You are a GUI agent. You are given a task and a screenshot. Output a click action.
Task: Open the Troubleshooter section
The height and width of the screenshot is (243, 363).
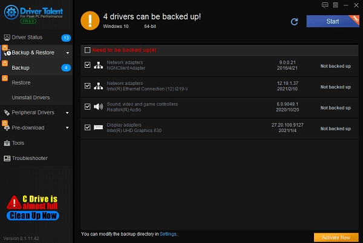click(x=36, y=158)
